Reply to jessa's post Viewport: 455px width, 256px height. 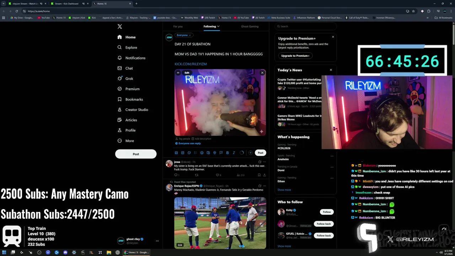(176, 175)
